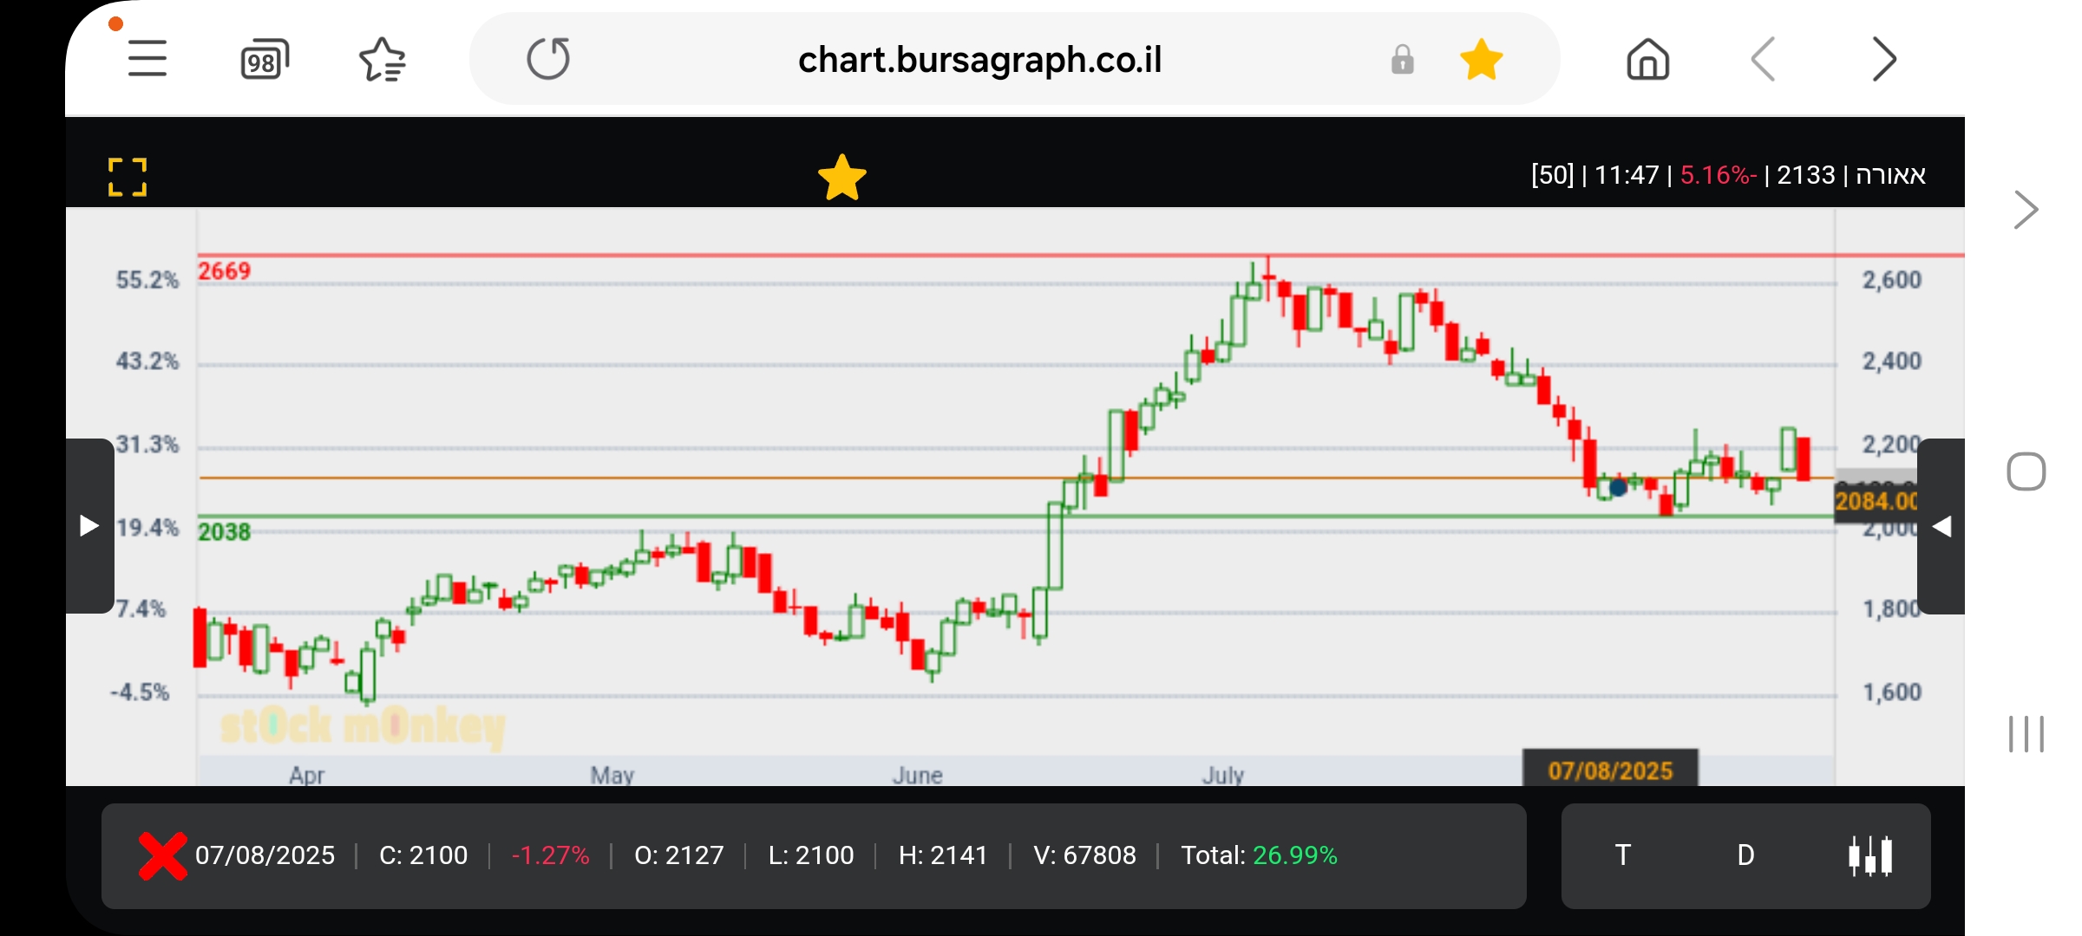Click the blue marker dot on chart
The image size is (2082, 936).
point(1618,488)
